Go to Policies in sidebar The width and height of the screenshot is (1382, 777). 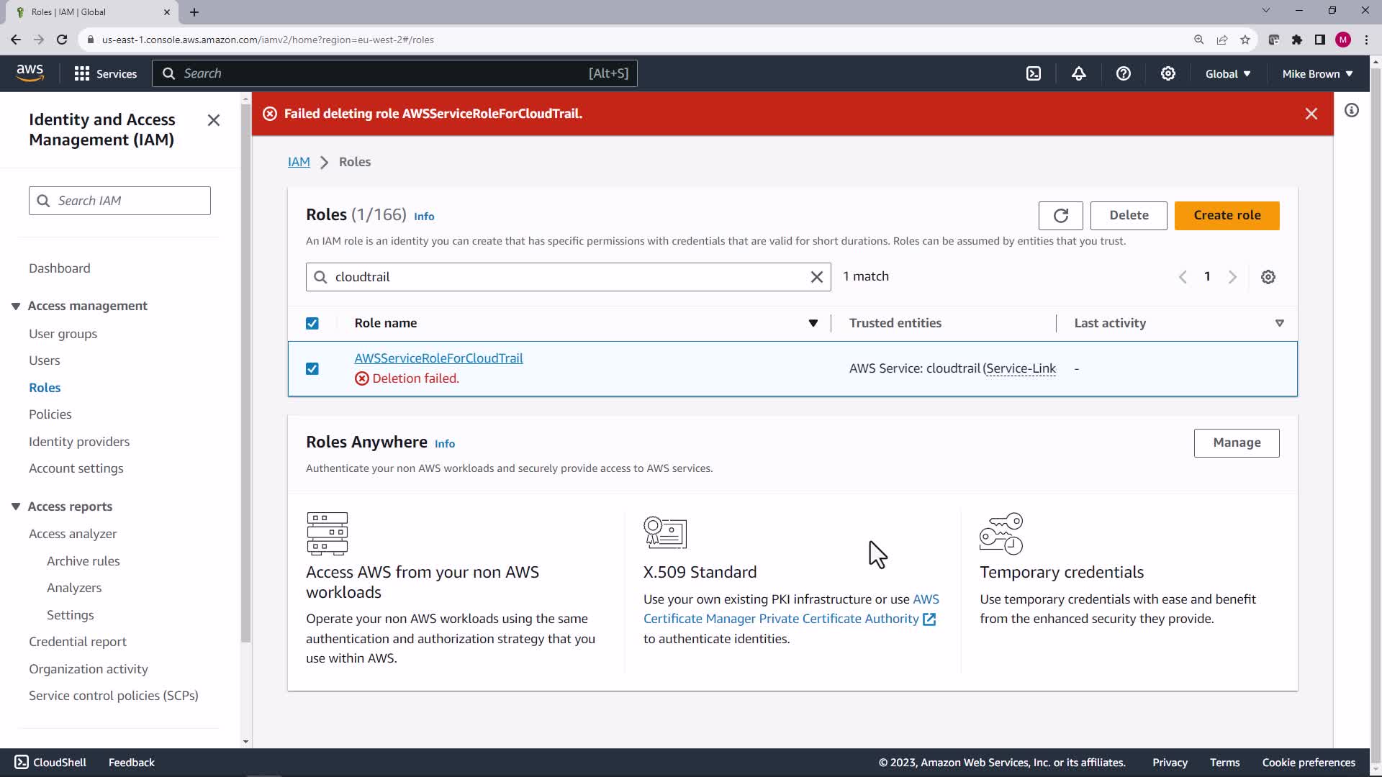[x=50, y=414]
